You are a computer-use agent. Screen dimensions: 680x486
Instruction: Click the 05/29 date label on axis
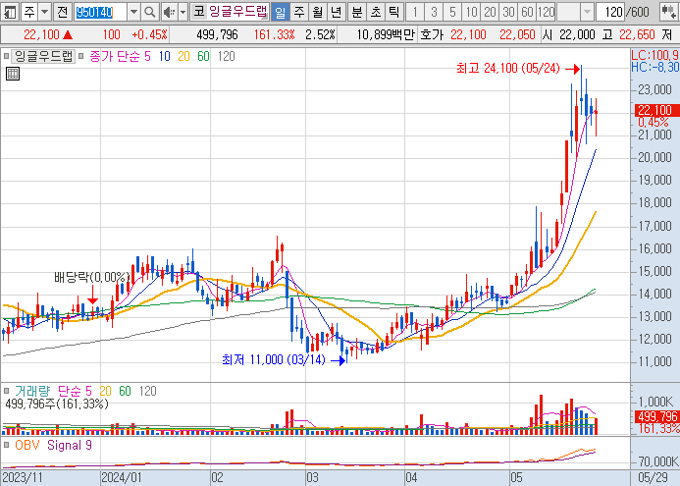point(653,478)
